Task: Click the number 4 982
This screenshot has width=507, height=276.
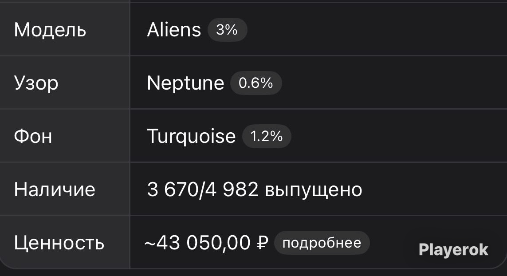Action: [232, 189]
